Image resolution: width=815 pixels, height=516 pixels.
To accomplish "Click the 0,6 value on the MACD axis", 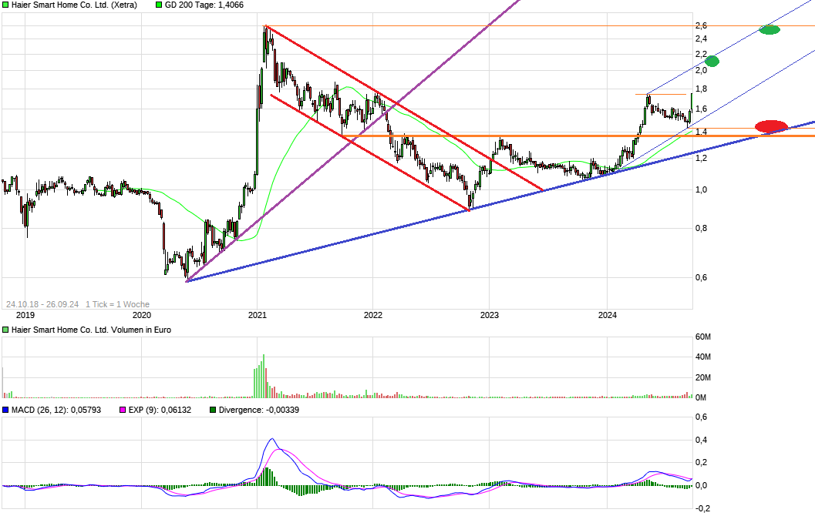I will 701,417.
